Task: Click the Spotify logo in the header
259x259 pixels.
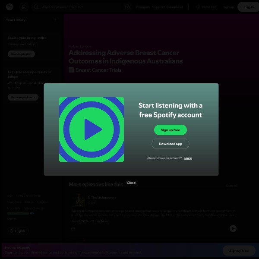Action: coord(9,7)
